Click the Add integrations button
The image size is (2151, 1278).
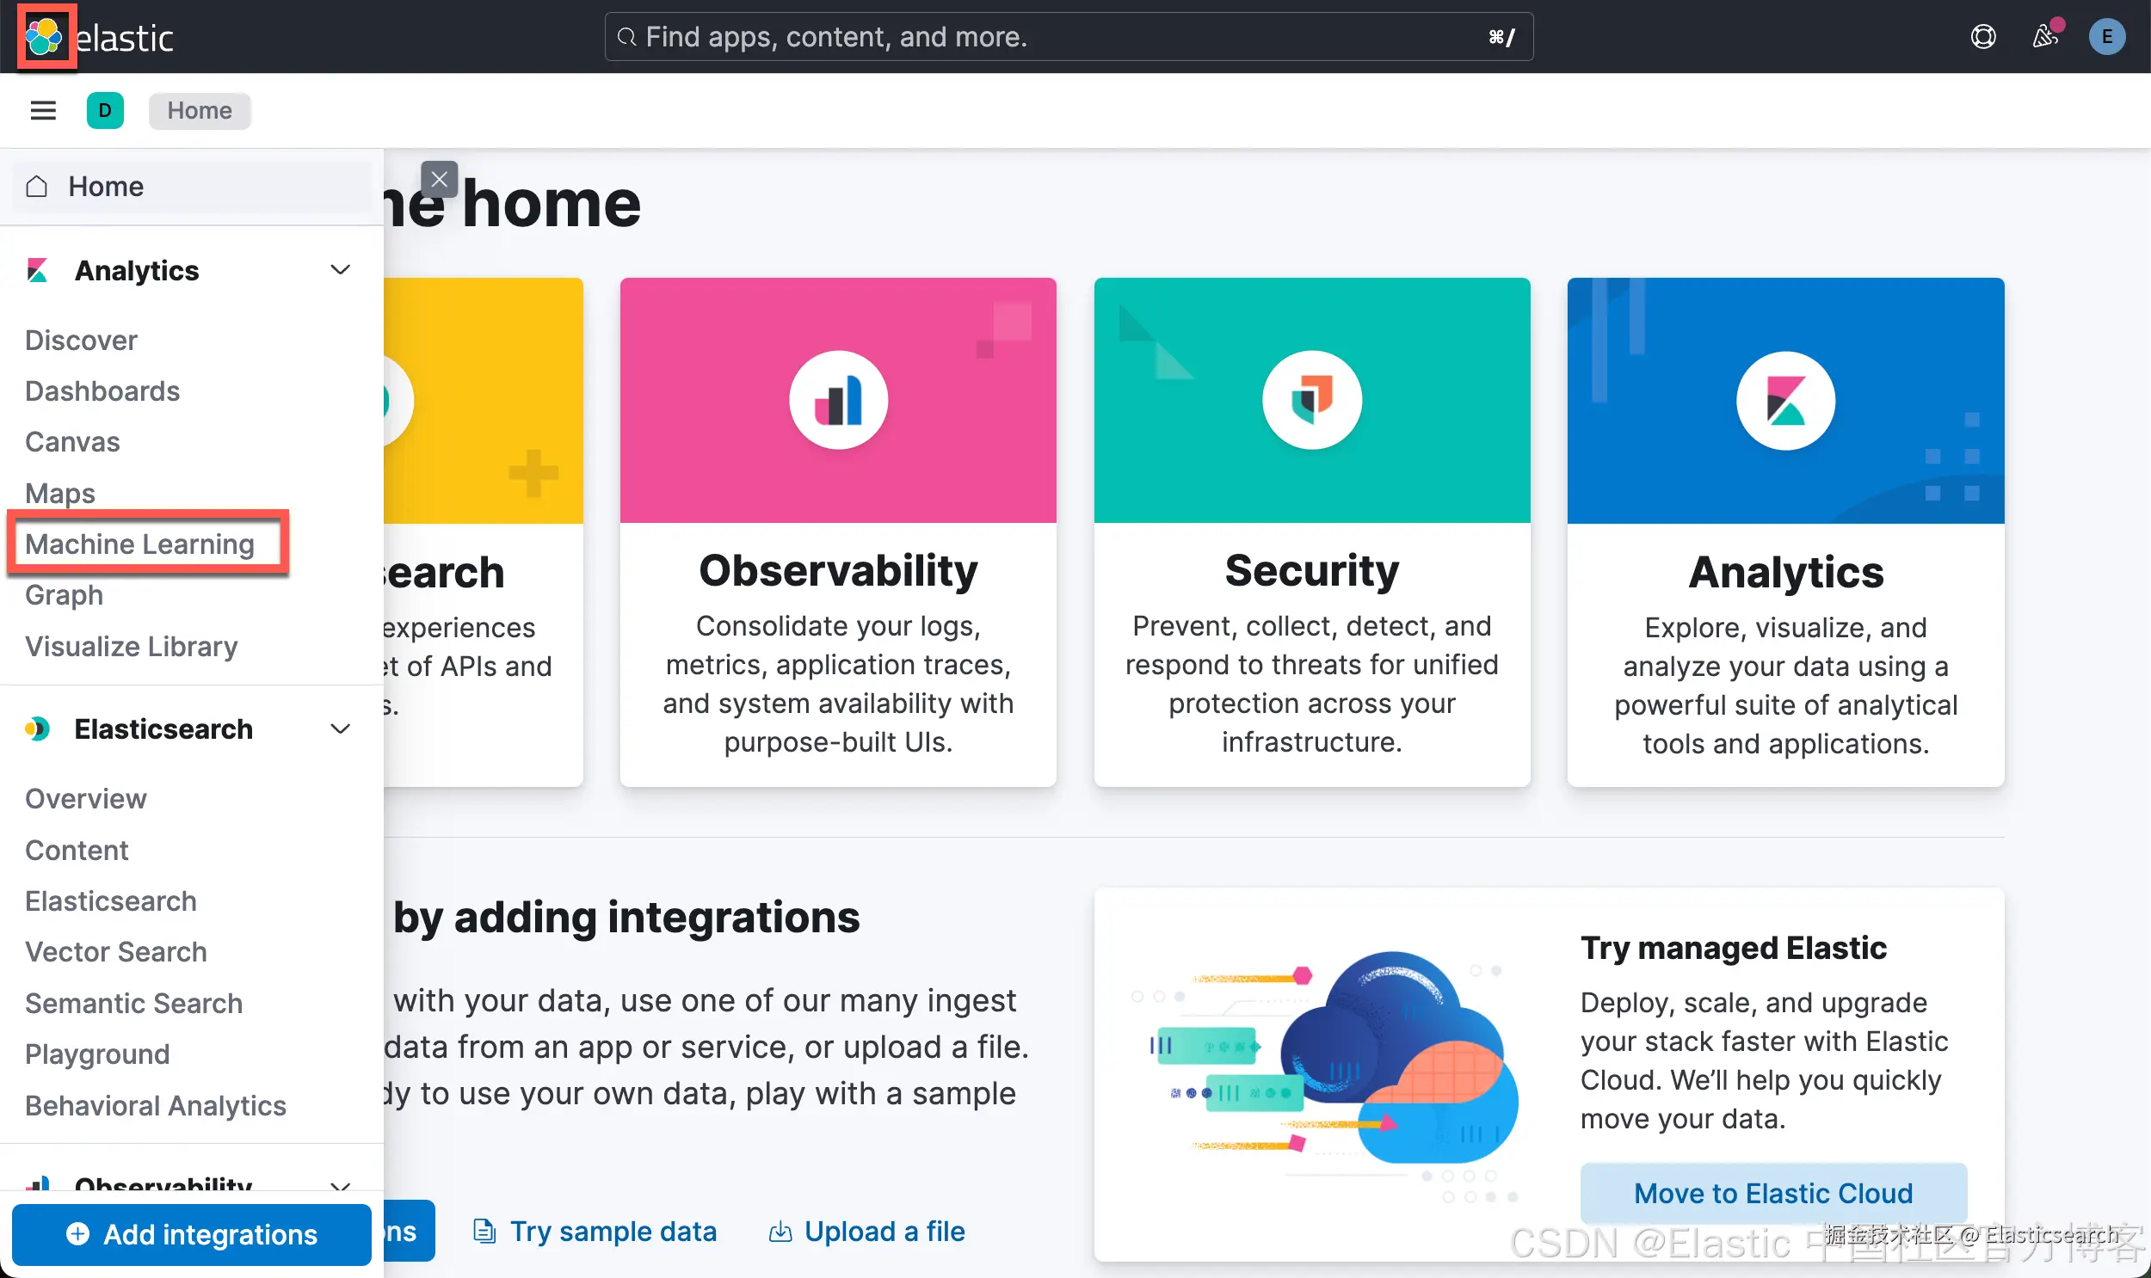click(191, 1234)
